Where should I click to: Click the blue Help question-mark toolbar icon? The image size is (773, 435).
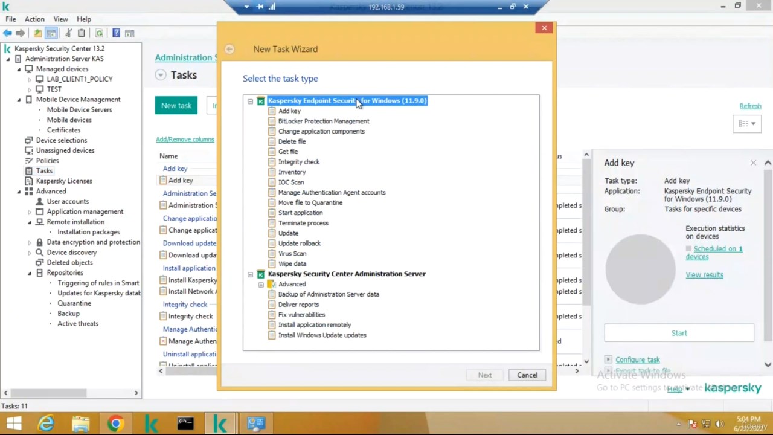[x=116, y=33]
